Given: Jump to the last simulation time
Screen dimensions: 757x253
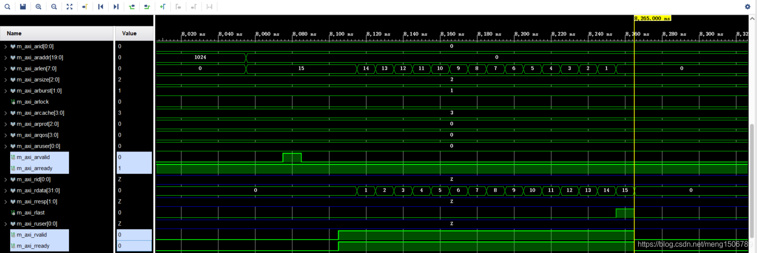Looking at the screenshot, I should pos(116,6).
